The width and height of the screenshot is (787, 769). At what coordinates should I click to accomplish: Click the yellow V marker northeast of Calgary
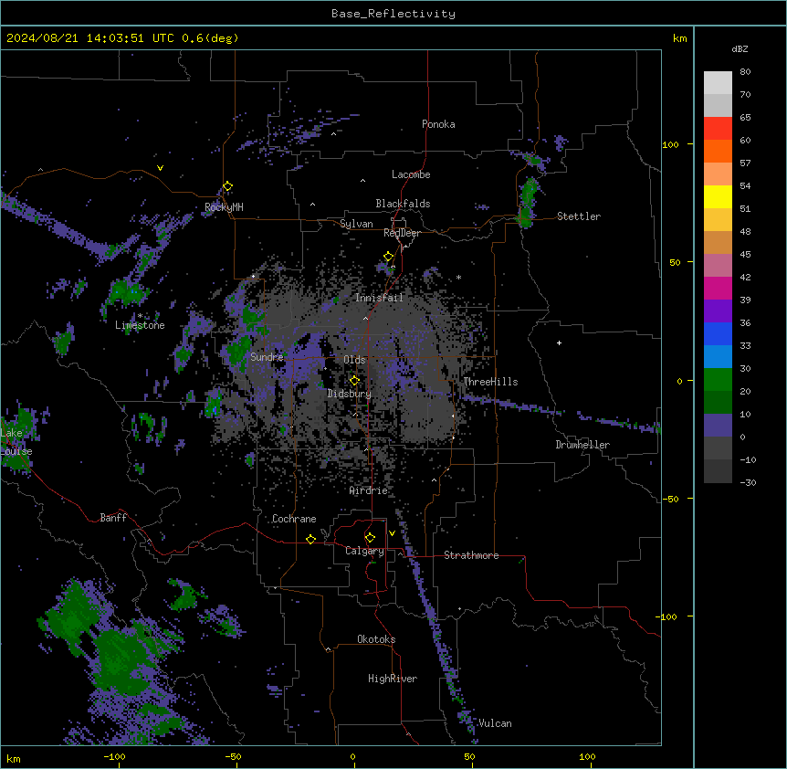pyautogui.click(x=392, y=533)
